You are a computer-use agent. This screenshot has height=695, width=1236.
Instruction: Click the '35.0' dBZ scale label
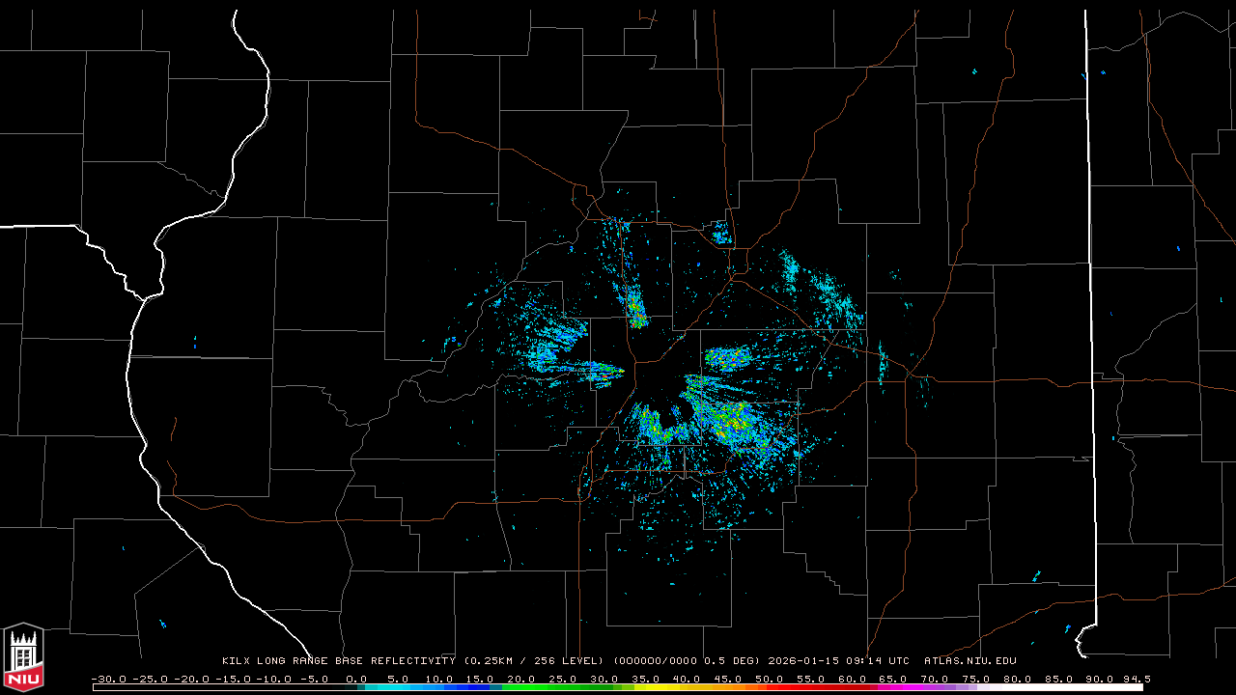[645, 679]
